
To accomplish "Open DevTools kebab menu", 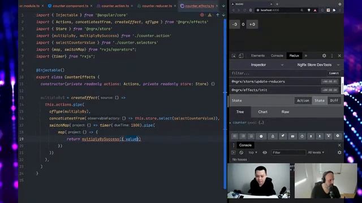I will click(x=332, y=56).
